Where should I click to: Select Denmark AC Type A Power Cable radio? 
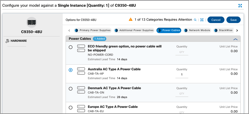pos(70,89)
